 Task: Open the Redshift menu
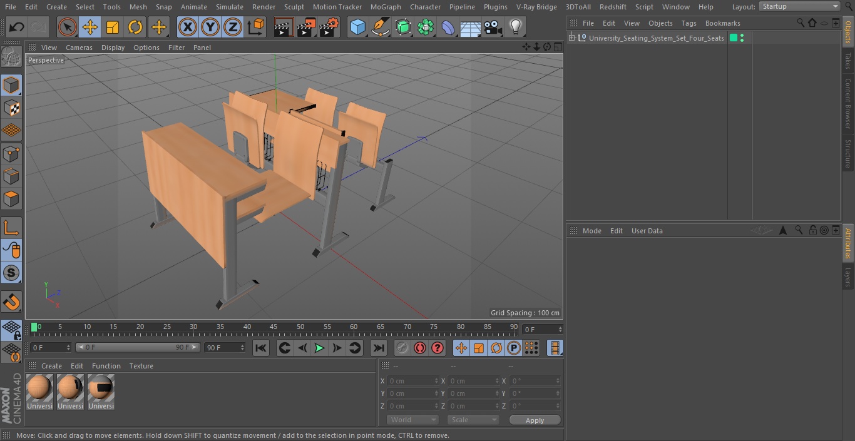pos(613,7)
